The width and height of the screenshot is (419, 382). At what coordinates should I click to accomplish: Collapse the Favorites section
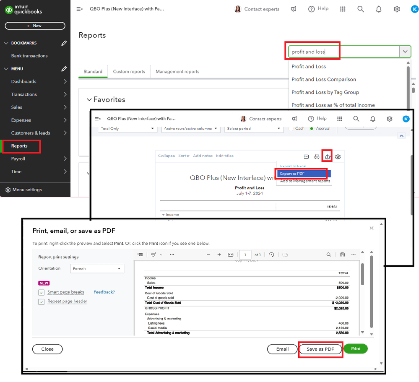click(x=89, y=100)
